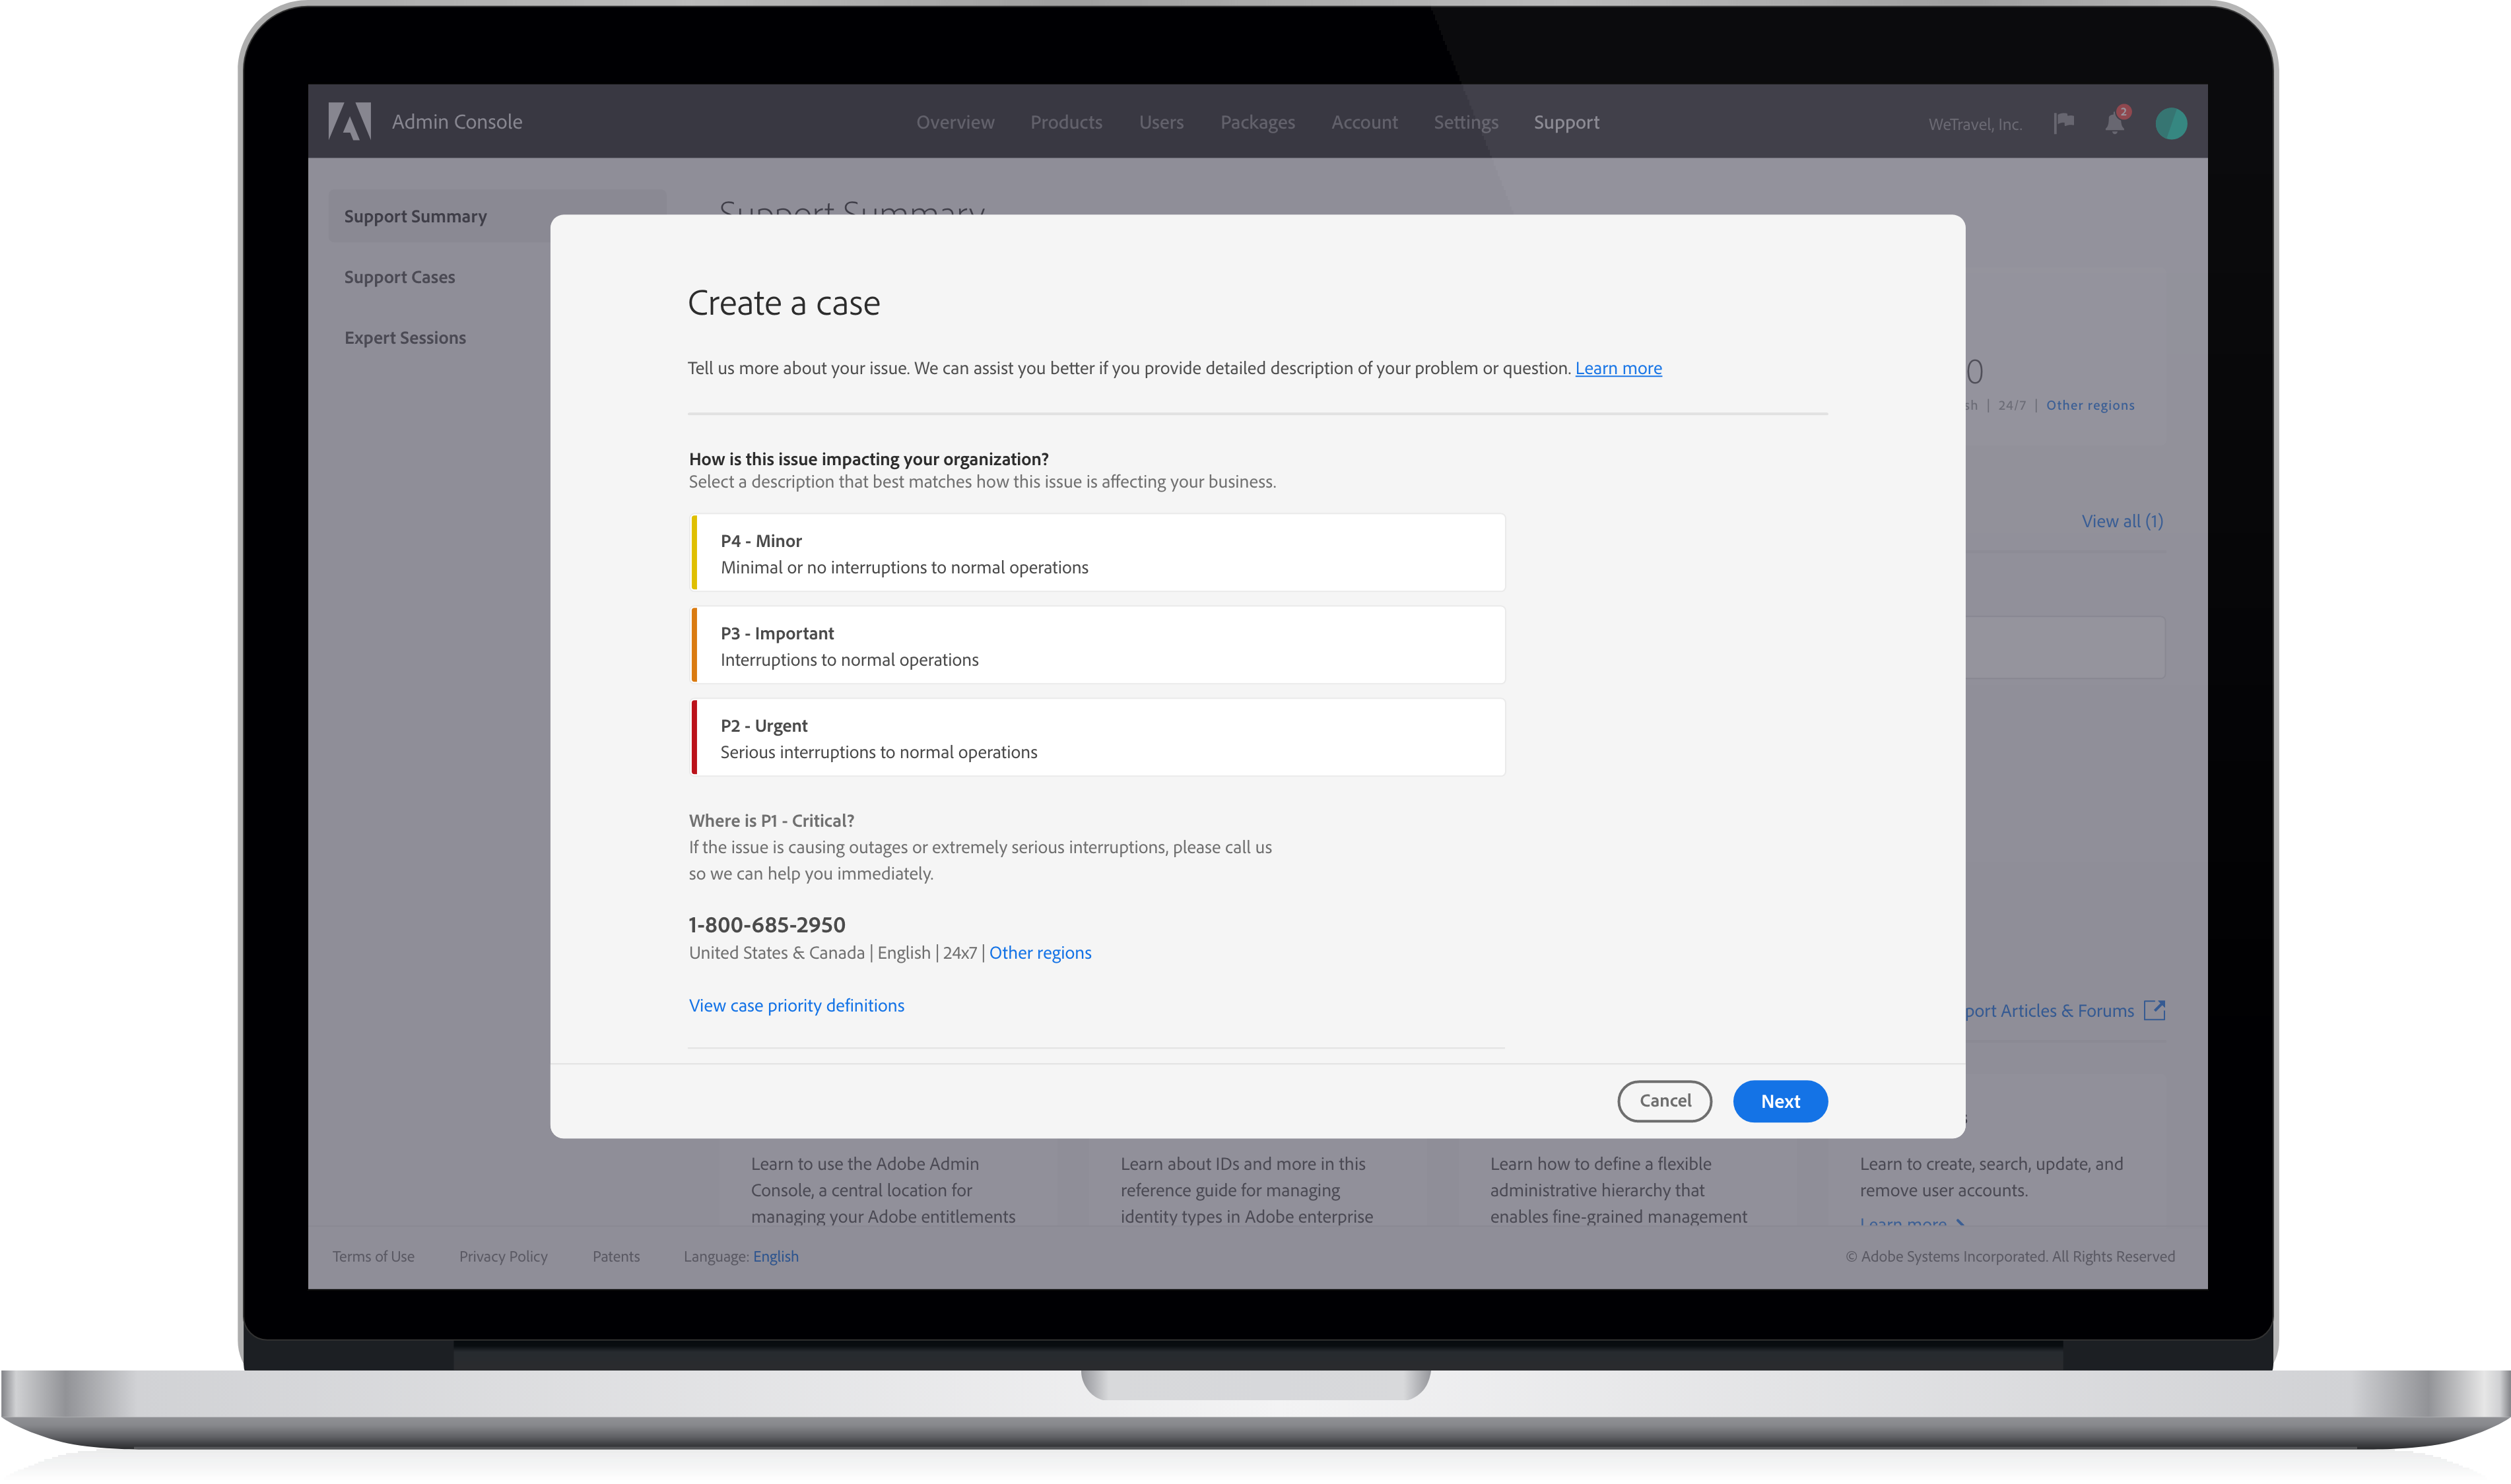Click View all (1) link
Image resolution: width=2511 pixels, height=1484 pixels.
coord(2122,521)
